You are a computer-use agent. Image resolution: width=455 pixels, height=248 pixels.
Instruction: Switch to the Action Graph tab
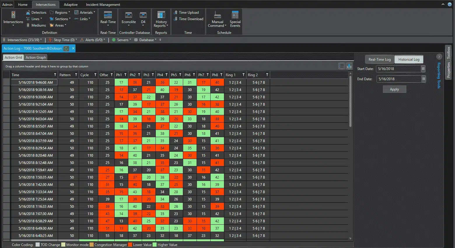(x=36, y=57)
